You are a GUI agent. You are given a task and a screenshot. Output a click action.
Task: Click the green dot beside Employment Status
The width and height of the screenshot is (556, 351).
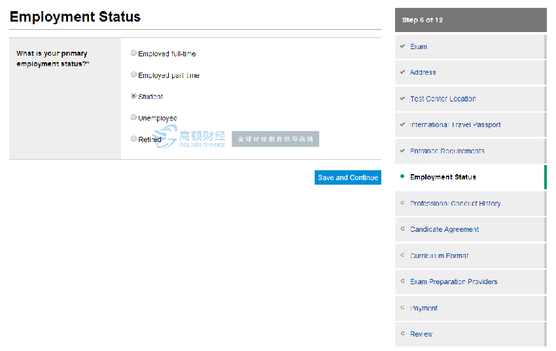[x=402, y=177]
